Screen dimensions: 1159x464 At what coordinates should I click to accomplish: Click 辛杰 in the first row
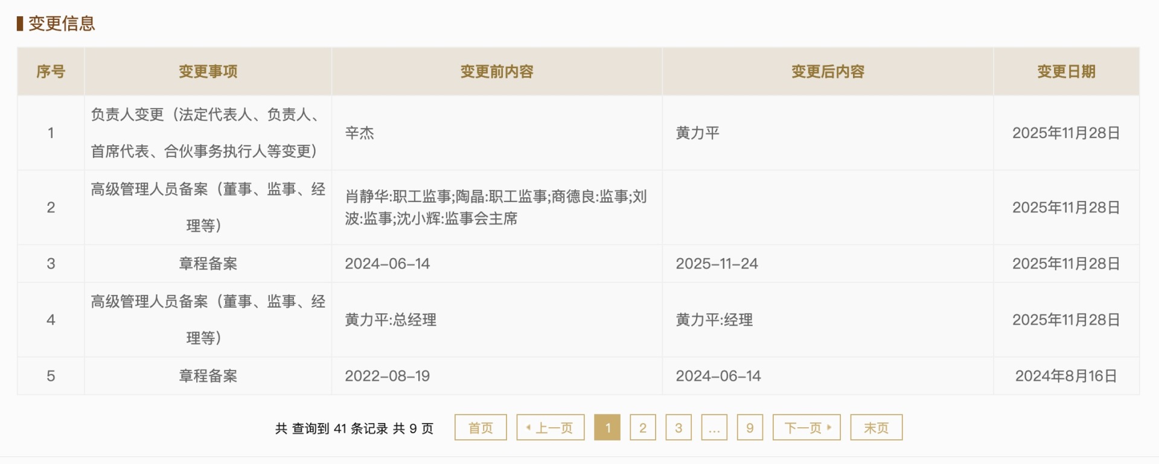[x=360, y=133]
